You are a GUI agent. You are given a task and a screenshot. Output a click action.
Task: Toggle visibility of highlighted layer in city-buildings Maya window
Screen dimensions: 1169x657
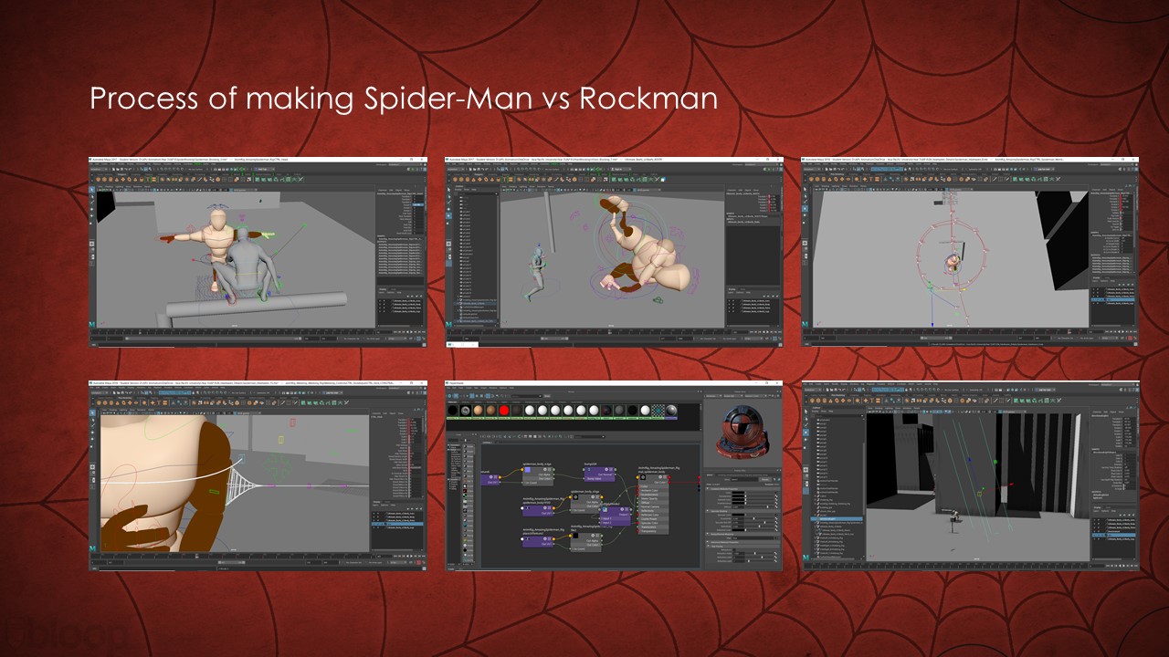pyautogui.click(x=1096, y=533)
